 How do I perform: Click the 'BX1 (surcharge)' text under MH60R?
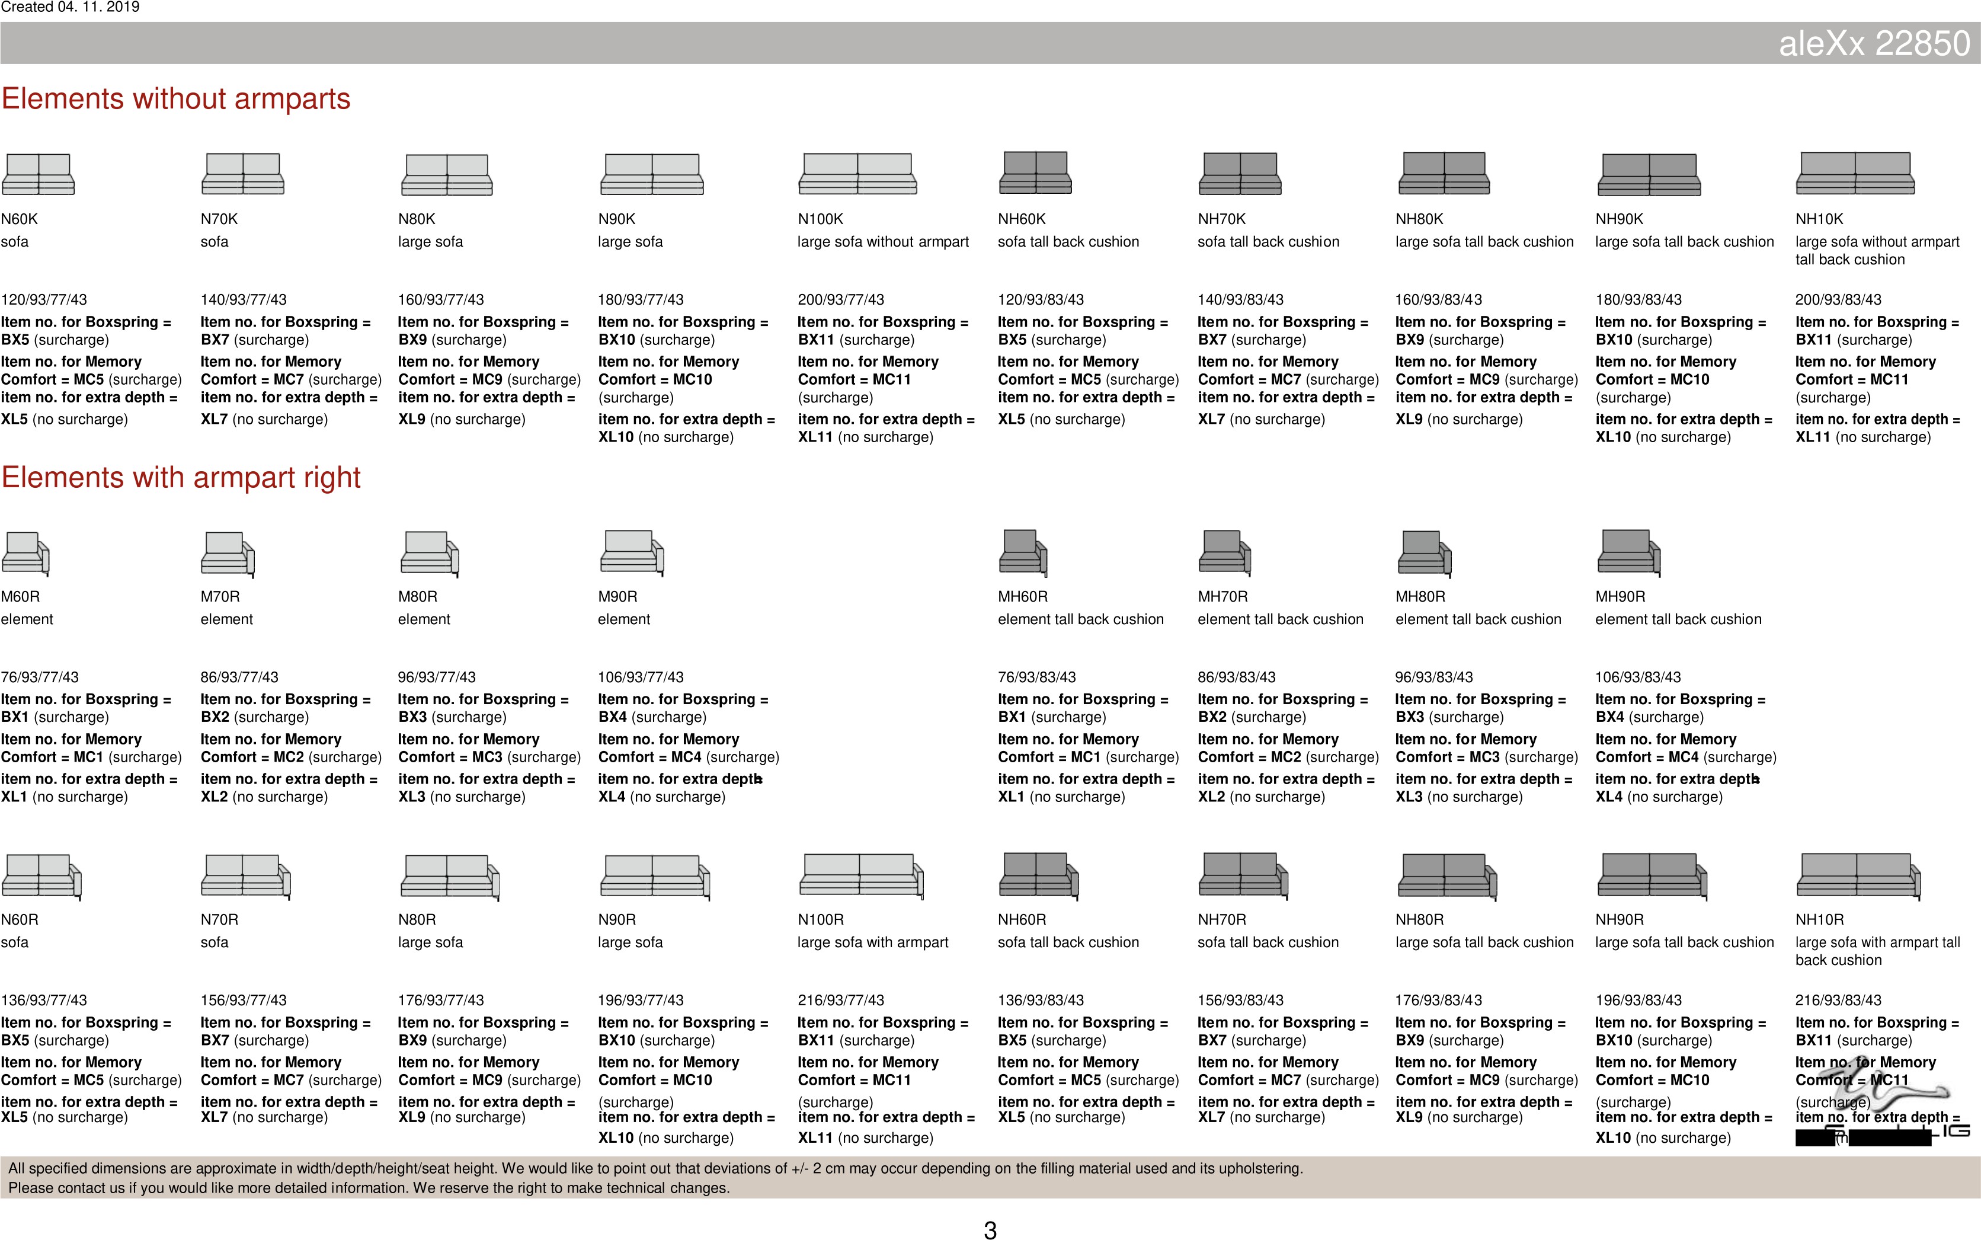pos(1052,717)
